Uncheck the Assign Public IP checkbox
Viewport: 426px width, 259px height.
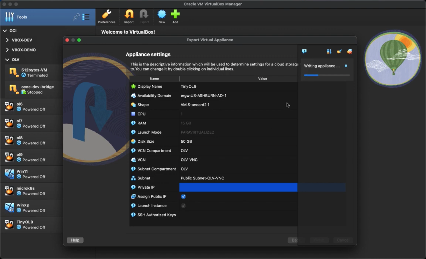(x=183, y=196)
